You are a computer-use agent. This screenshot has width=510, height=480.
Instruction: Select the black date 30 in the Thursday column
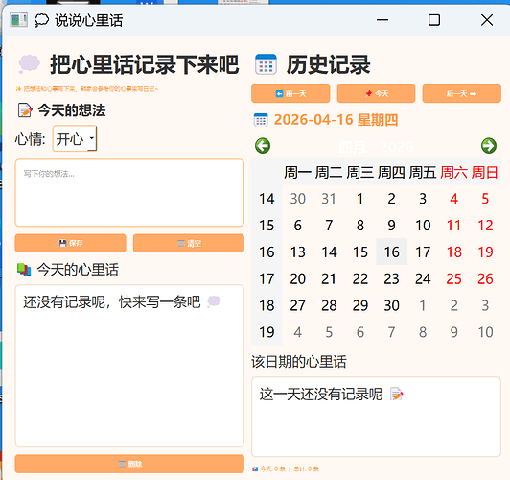pyautogui.click(x=391, y=305)
